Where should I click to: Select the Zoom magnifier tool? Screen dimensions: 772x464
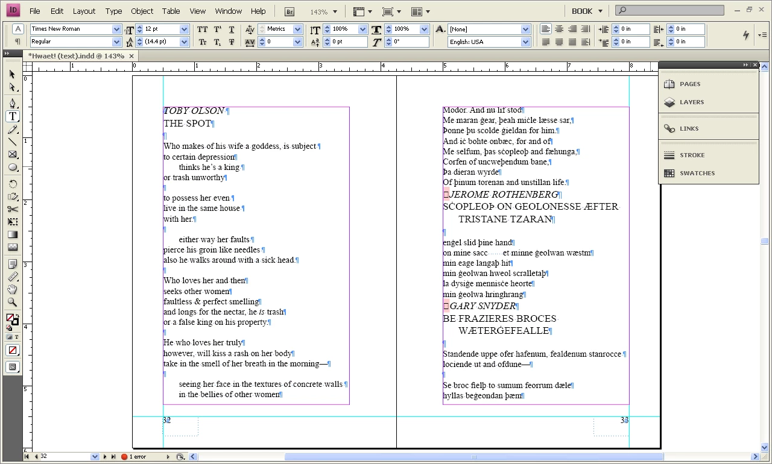12,302
